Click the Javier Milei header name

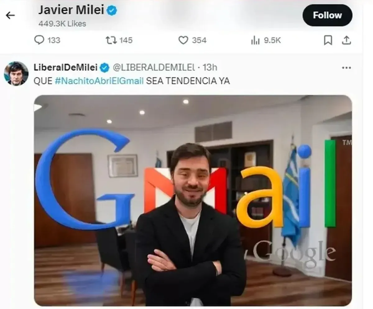point(71,10)
